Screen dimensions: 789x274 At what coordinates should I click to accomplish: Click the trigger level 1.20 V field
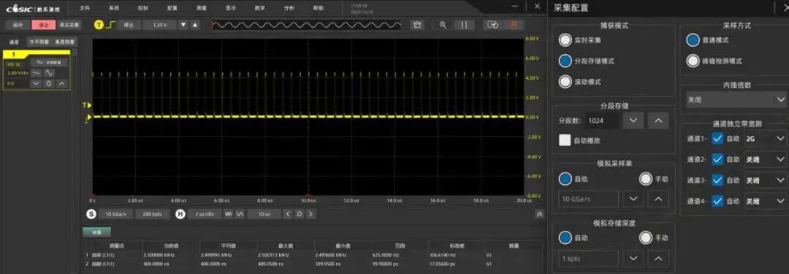pos(159,25)
